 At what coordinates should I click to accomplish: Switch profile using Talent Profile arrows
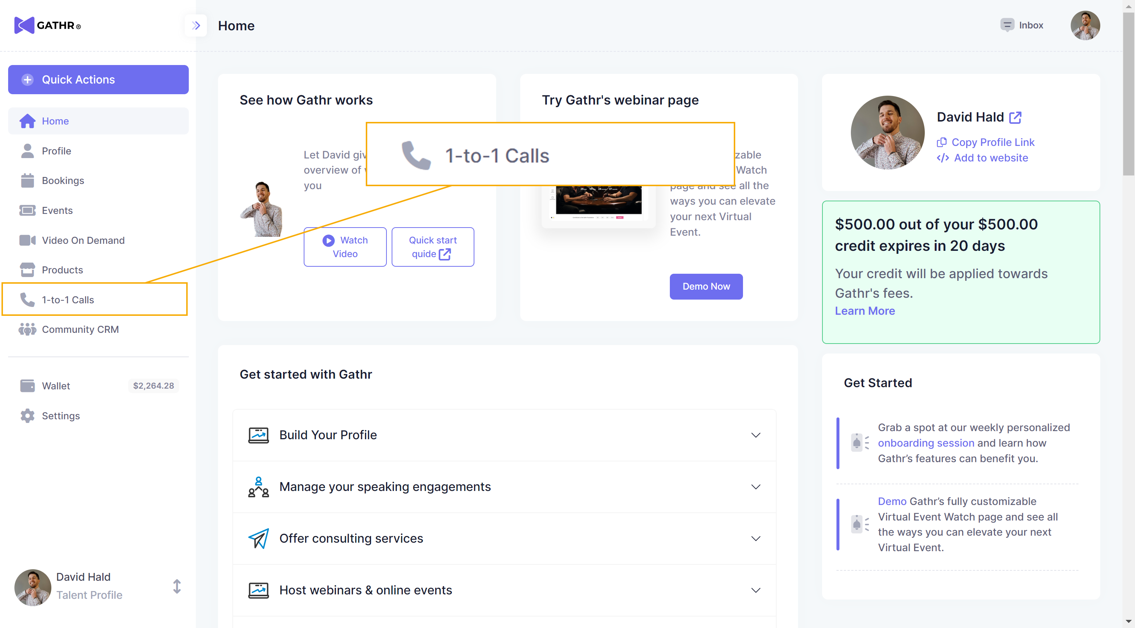[x=177, y=586]
